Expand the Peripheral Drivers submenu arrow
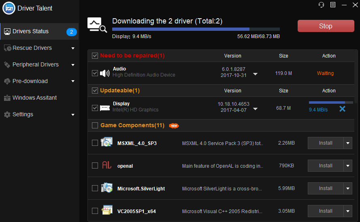 tap(73, 65)
